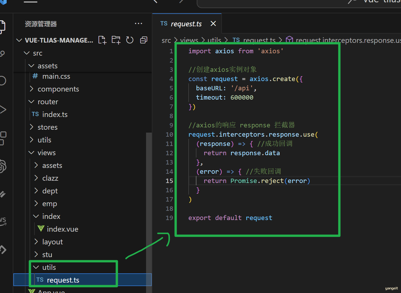Collapse all folders in explorer
The height and width of the screenshot is (293, 401).
click(144, 40)
